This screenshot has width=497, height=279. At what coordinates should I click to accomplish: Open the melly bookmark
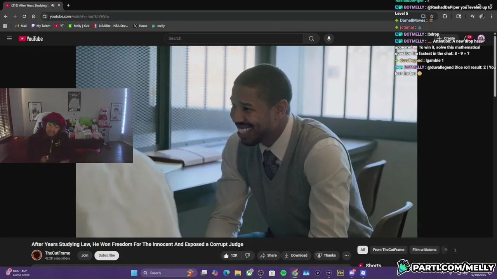(x=158, y=26)
